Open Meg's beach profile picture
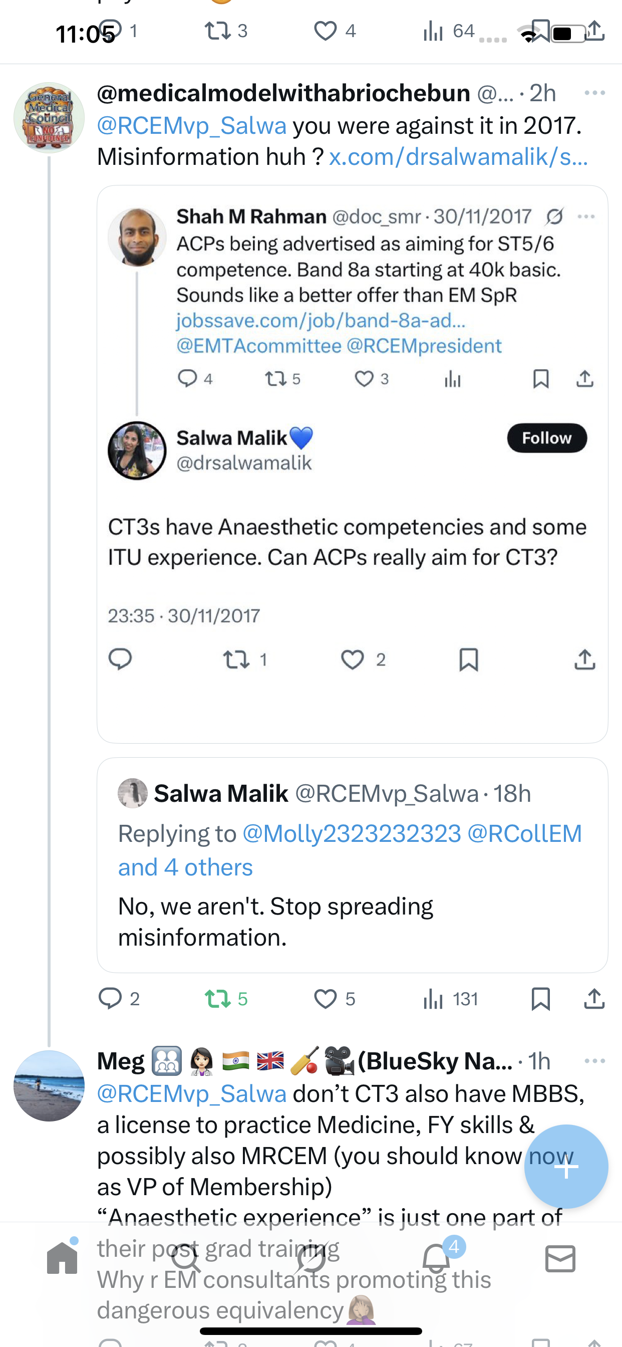The width and height of the screenshot is (622, 1347). coord(49,1085)
